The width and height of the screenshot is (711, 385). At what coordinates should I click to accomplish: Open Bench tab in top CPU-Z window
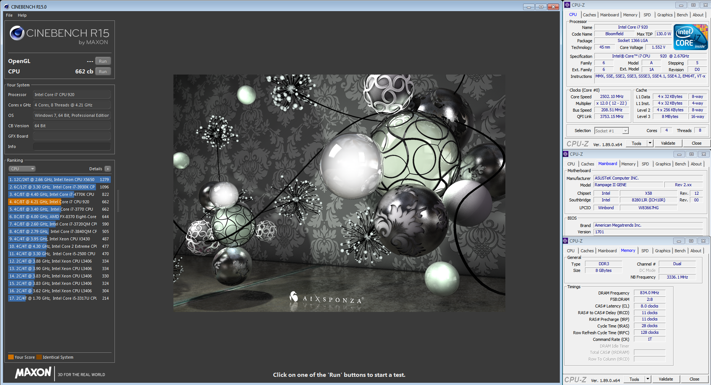[x=682, y=15]
